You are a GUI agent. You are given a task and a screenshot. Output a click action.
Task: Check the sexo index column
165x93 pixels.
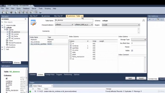[x=71, y=52]
